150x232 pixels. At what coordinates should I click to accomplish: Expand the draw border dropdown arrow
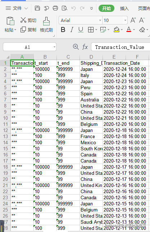point(108,30)
